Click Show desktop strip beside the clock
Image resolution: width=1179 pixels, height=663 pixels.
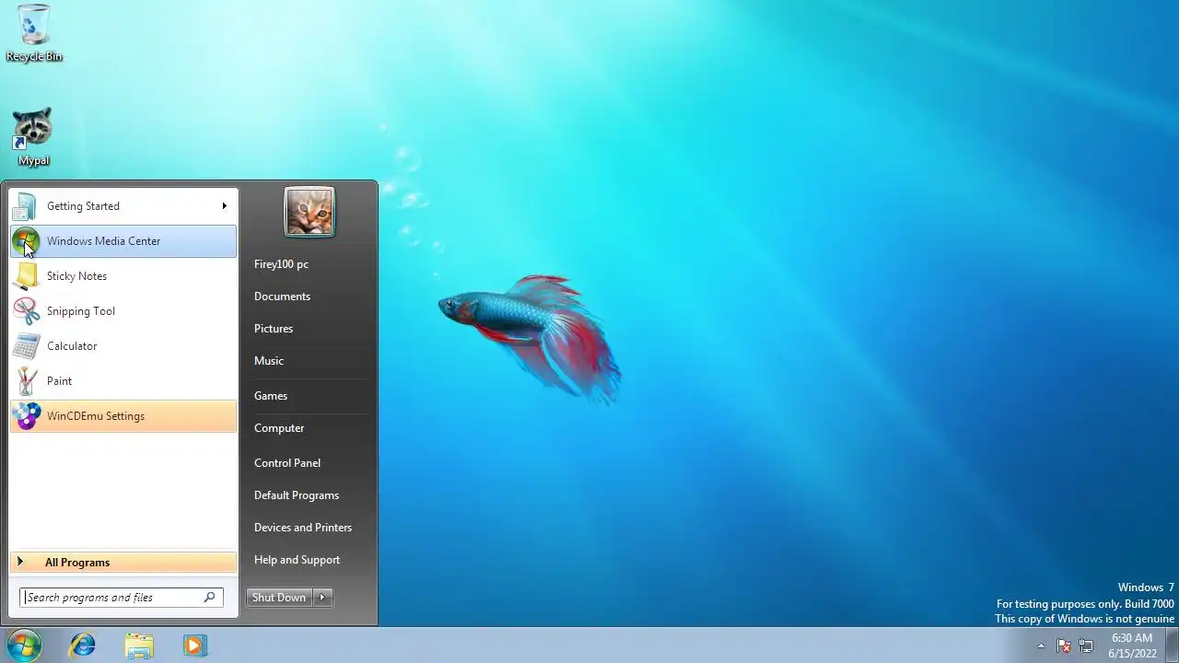pos(1172,646)
